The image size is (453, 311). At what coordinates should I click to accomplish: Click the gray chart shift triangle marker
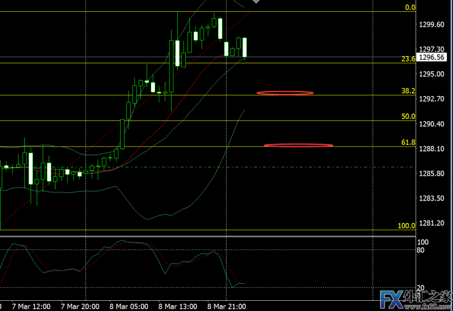coord(257,2)
